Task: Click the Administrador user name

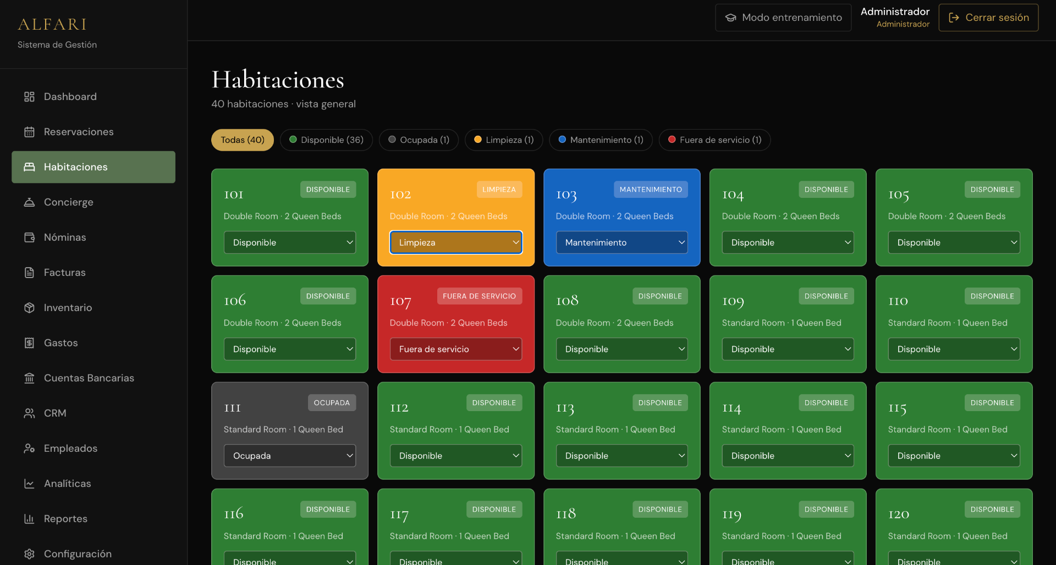Action: click(895, 12)
